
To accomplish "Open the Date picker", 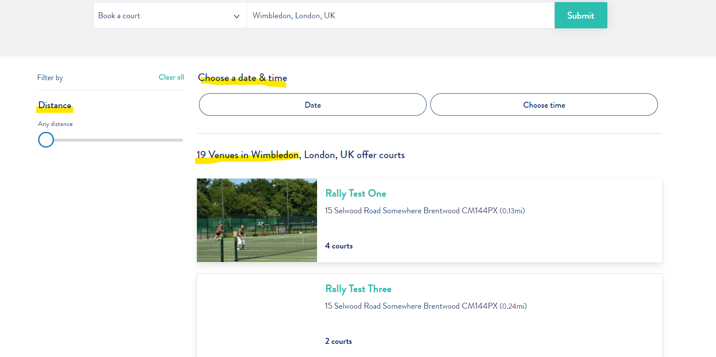I will coord(312,105).
